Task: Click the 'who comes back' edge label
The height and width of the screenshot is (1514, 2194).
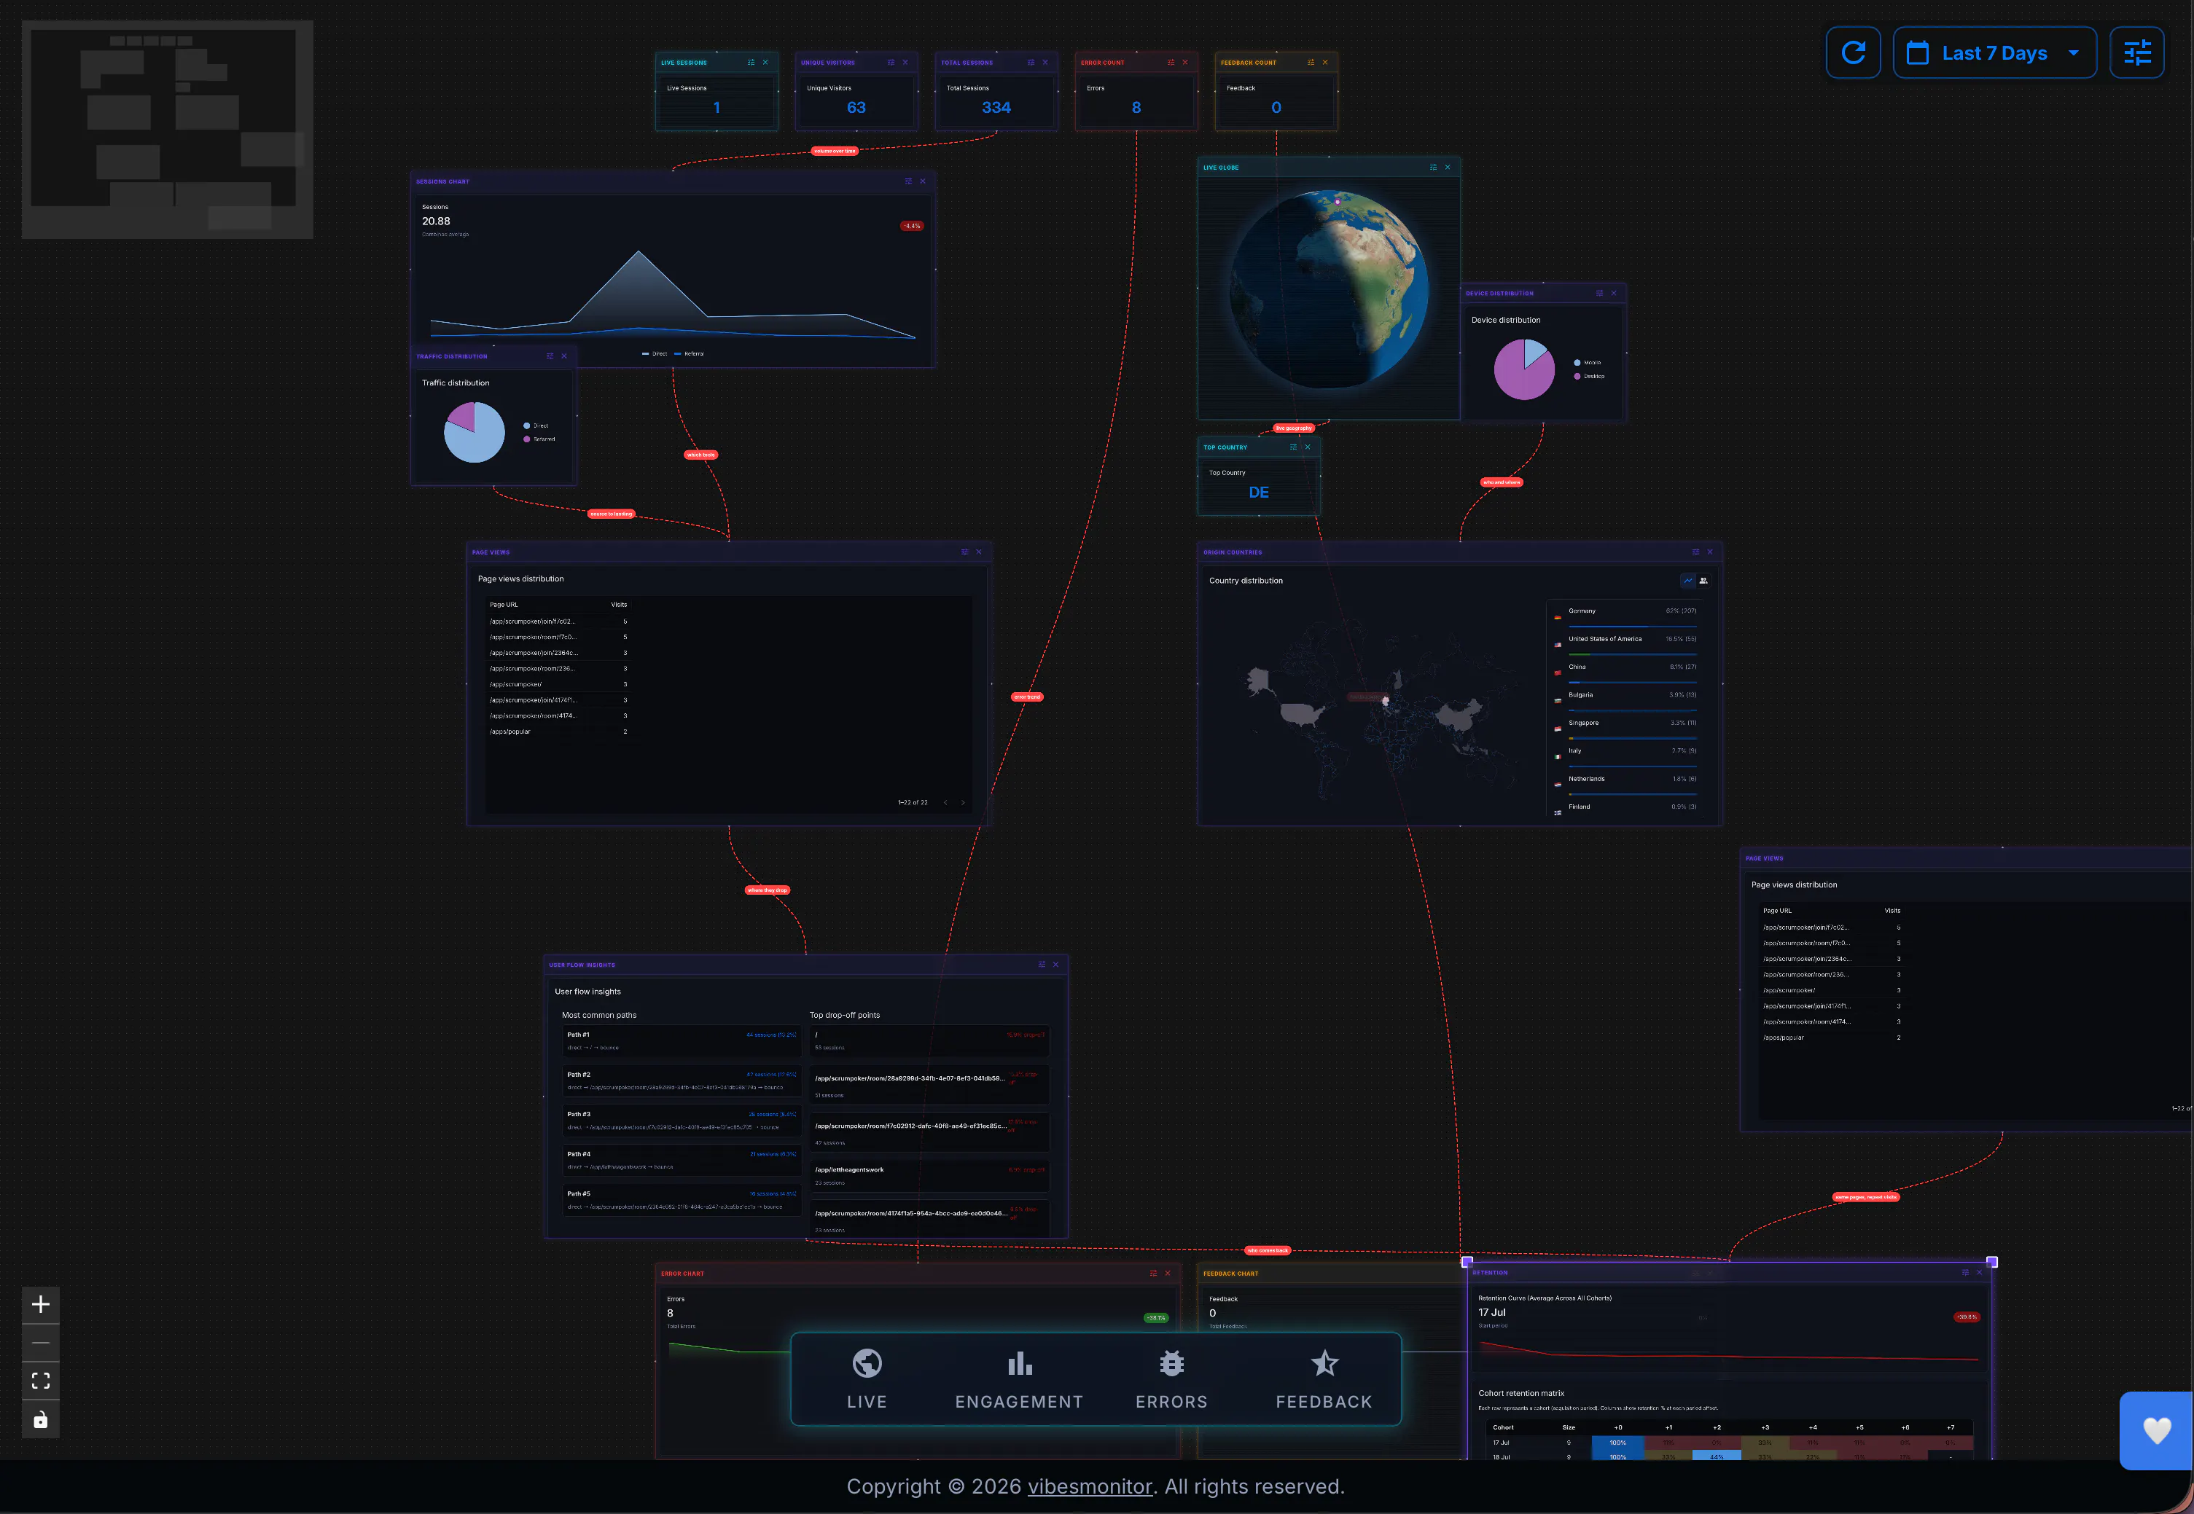Action: [x=1268, y=1250]
